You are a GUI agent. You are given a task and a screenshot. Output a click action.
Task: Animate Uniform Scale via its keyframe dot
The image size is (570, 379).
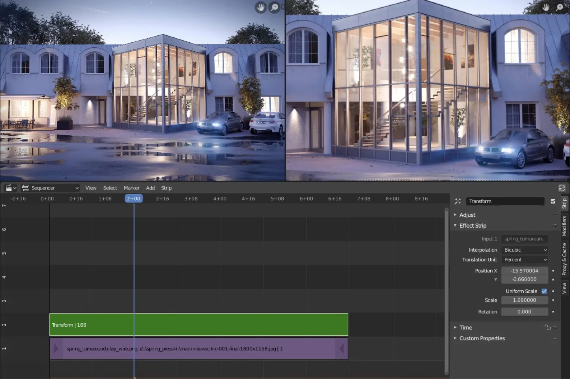tap(553, 291)
